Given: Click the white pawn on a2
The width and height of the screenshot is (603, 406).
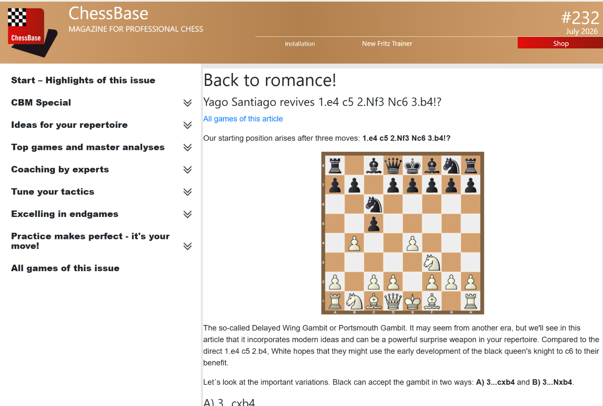Looking at the screenshot, I should [x=335, y=282].
